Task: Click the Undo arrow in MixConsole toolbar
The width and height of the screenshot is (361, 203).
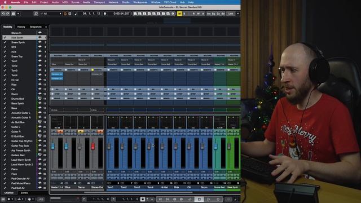Action: (x=3, y=14)
